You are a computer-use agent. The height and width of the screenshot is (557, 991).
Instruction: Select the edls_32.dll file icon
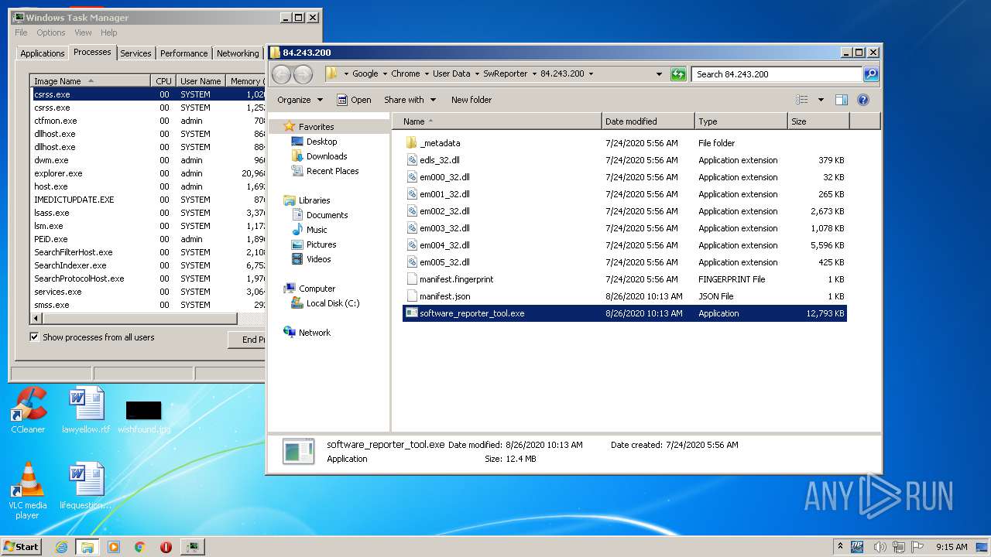point(412,160)
